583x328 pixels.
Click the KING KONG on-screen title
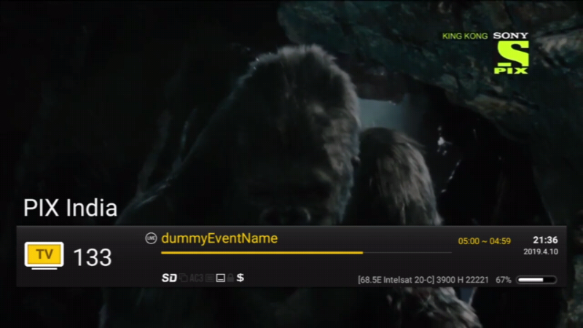tap(465, 36)
